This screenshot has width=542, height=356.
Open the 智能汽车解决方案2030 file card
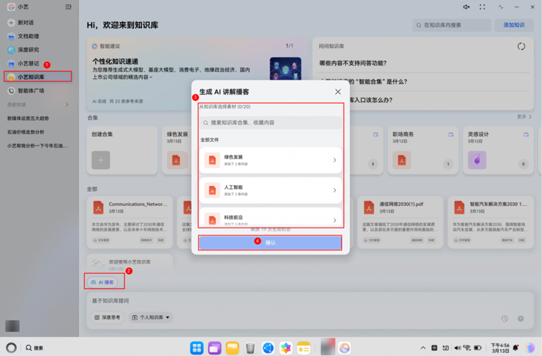point(490,222)
